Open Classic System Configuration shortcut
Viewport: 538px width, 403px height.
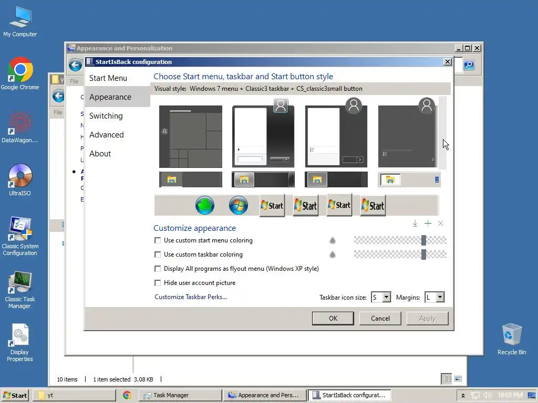20,237
